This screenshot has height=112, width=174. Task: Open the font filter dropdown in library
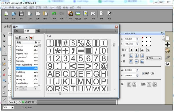22,38
